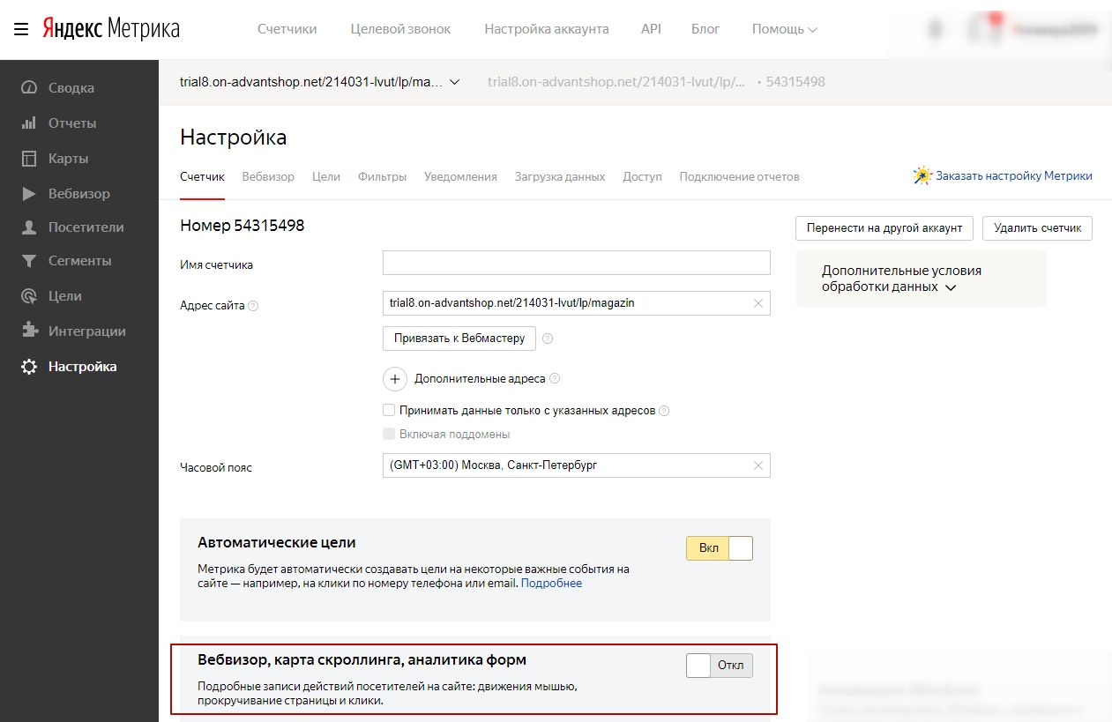Image resolution: width=1112 pixels, height=722 pixels.
Task: Click the Удалить счетчик button
Action: (1037, 227)
